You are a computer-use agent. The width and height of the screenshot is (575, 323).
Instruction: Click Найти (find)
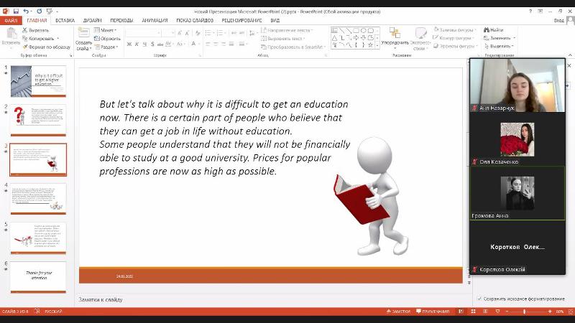point(494,29)
